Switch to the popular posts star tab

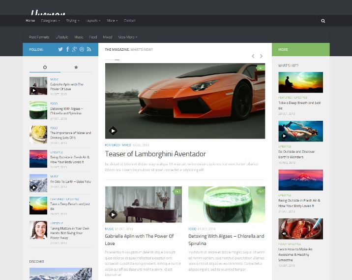(76, 68)
